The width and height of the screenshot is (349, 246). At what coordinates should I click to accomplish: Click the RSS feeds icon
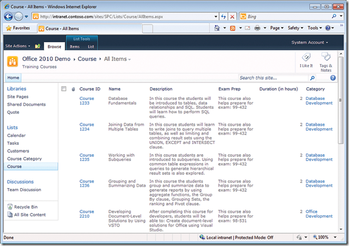tap(232, 28)
